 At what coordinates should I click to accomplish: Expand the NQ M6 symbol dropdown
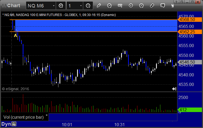coord(54,6)
